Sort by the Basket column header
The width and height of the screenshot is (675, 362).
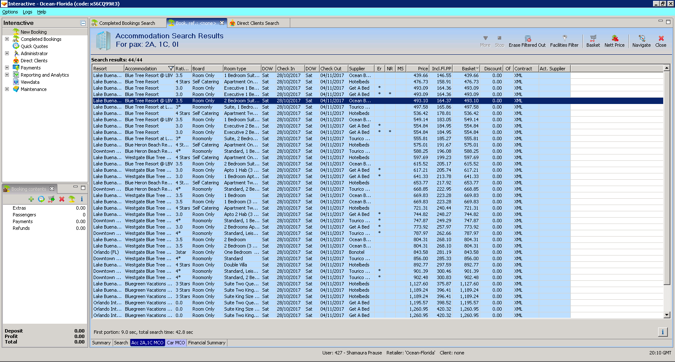pyautogui.click(x=467, y=69)
